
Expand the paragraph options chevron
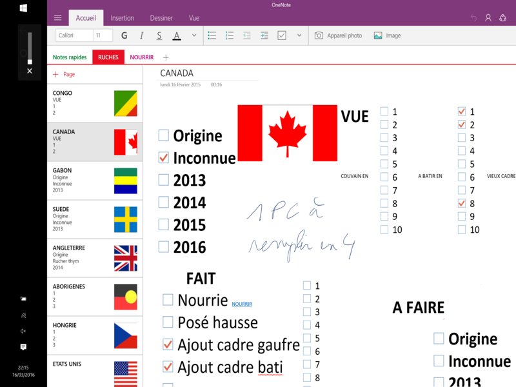point(299,35)
